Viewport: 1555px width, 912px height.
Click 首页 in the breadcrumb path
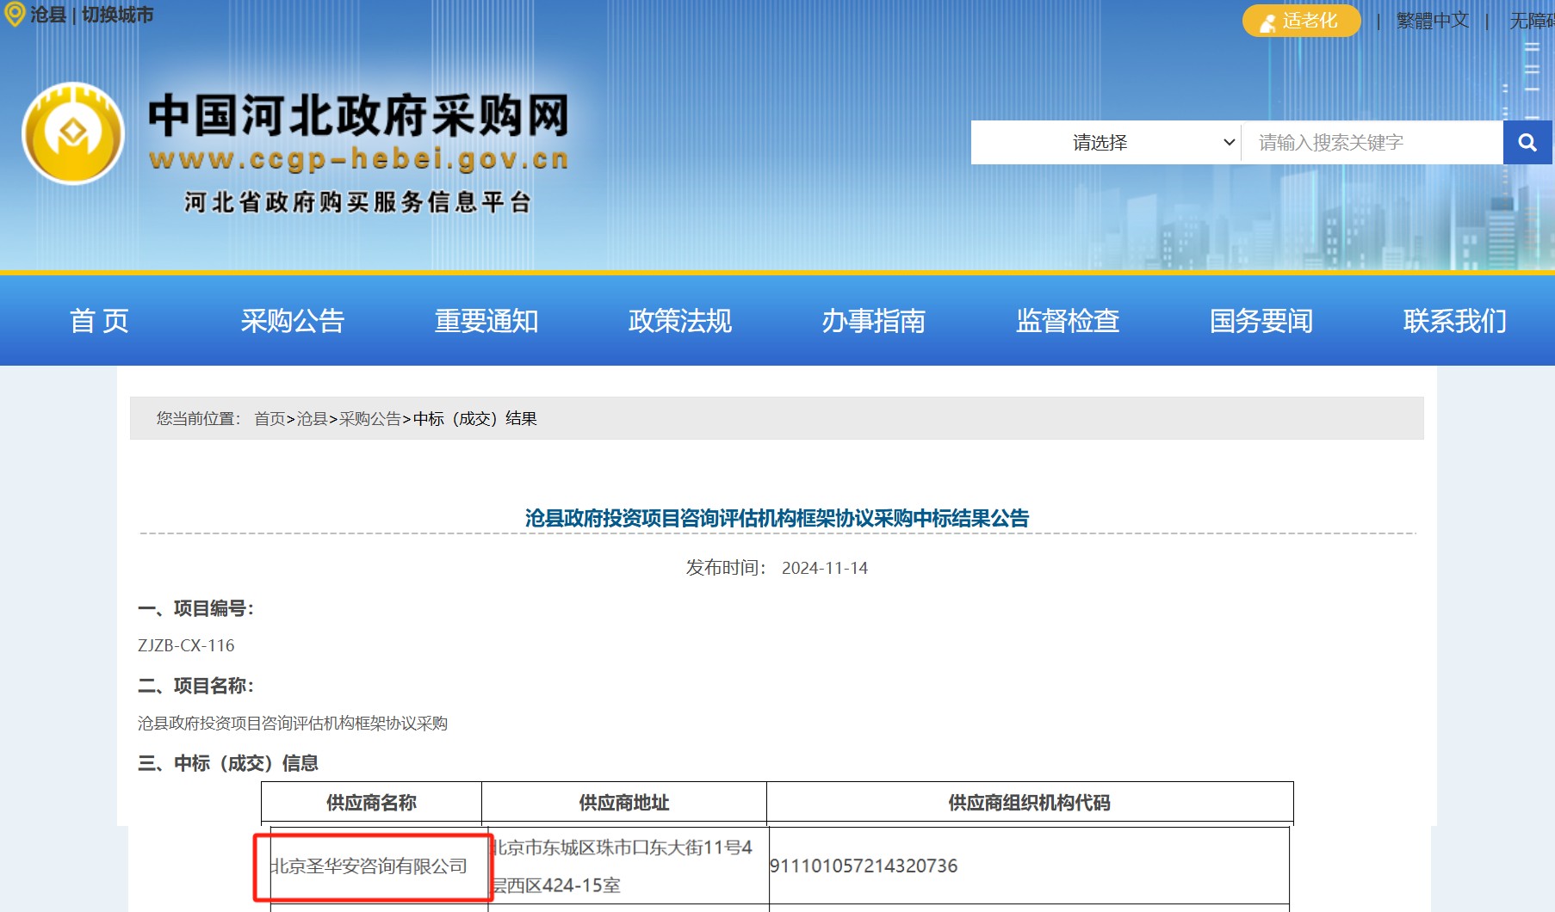[x=269, y=419]
